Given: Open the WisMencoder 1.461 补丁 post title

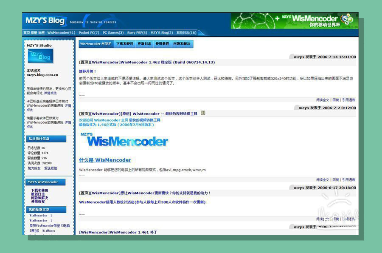Looking at the screenshot, I should click(118, 232).
